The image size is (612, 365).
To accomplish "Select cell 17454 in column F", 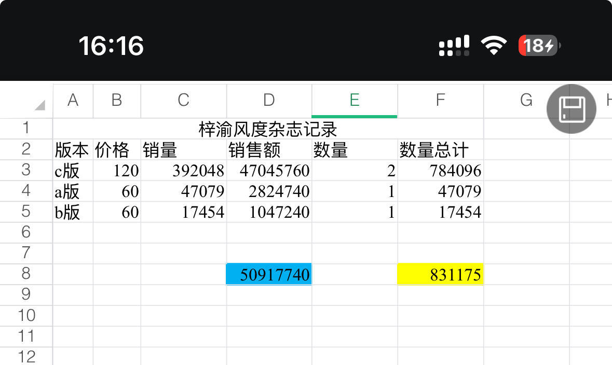I will [440, 212].
